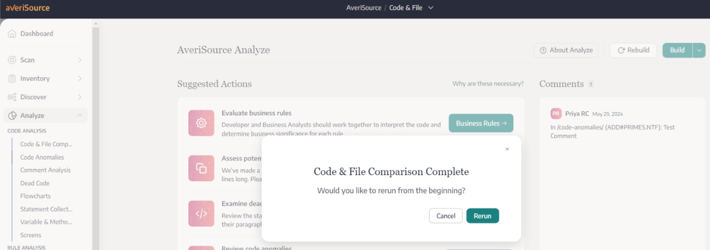Collapse the Analyze section chevron
This screenshot has width=710, height=250.
(x=80, y=116)
